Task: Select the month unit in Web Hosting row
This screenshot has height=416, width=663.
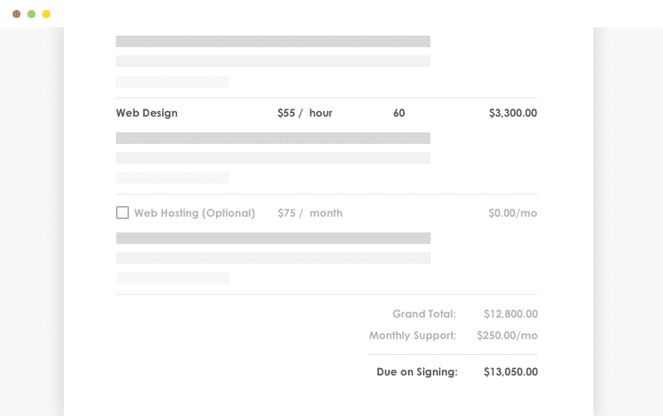Action: tap(325, 213)
